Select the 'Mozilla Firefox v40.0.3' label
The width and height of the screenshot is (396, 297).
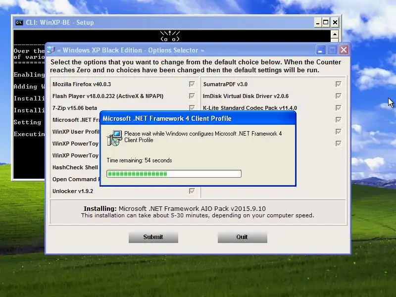click(82, 84)
